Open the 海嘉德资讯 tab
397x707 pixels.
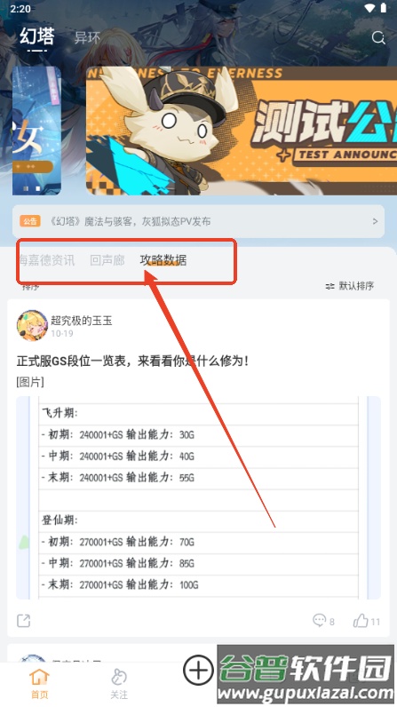46,260
